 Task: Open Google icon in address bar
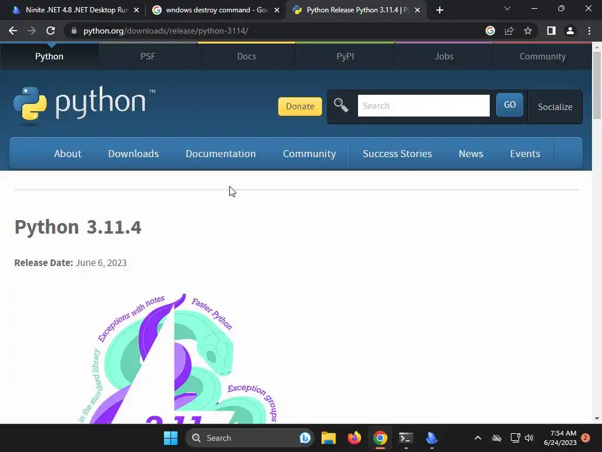click(490, 31)
